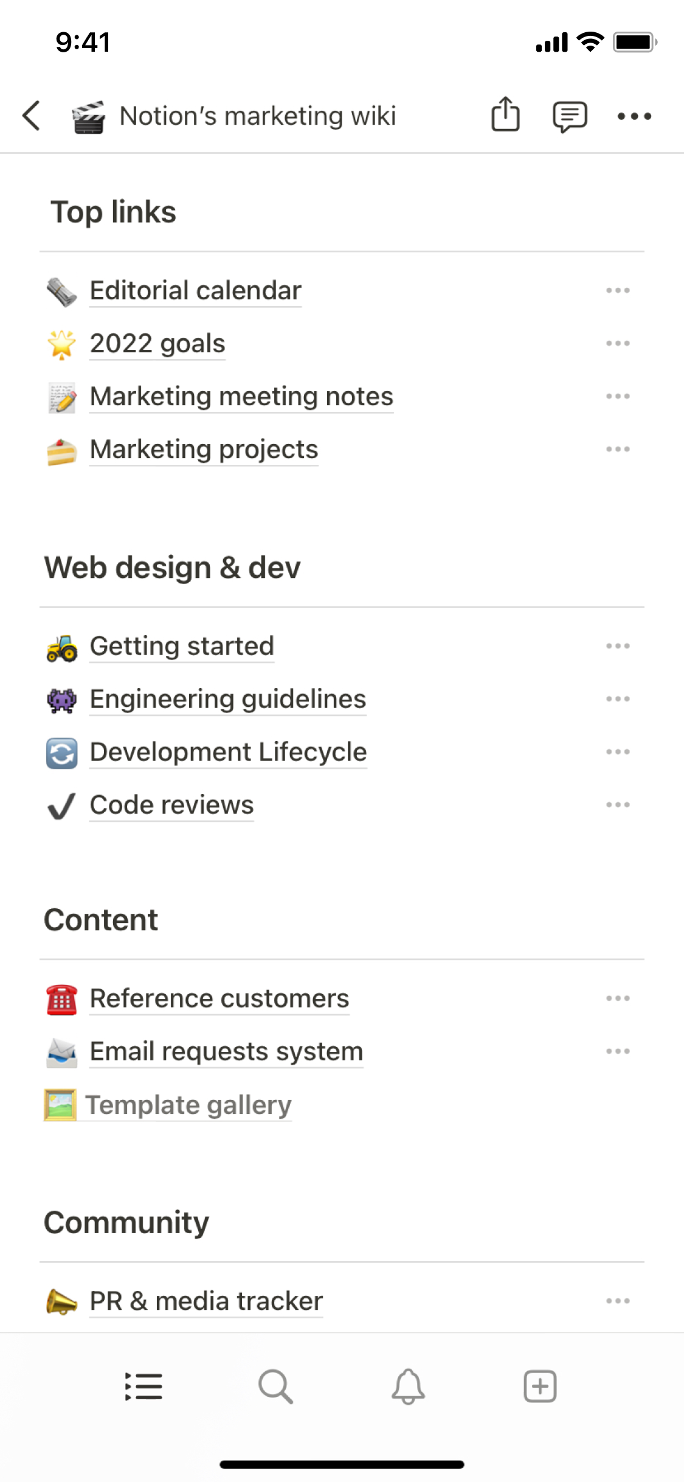This screenshot has width=684, height=1482.
Task: Open the sidebar list icon
Action: point(143,1386)
